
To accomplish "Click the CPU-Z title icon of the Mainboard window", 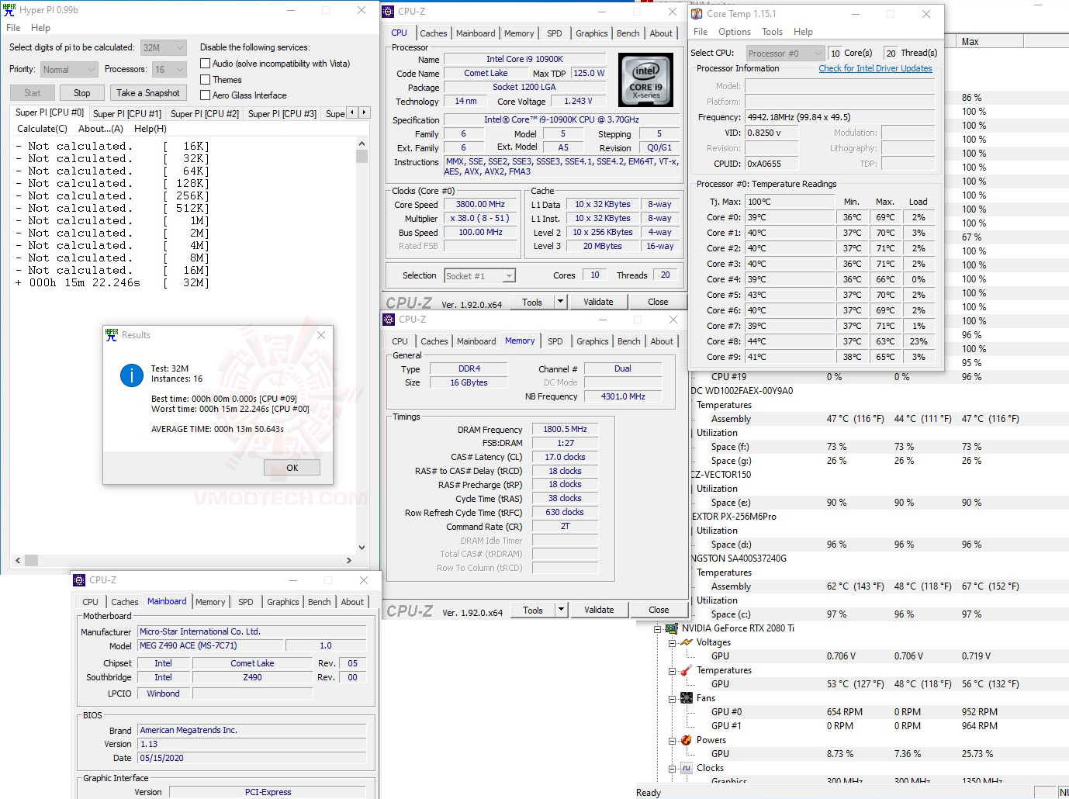I will pos(79,580).
